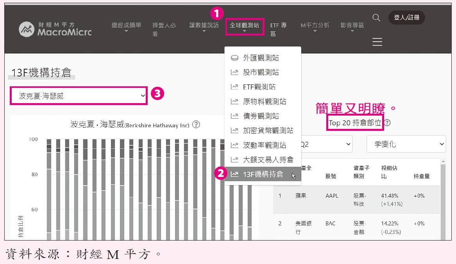This screenshot has width=456, height=264.
Task: Open the 全球觀測站 nav menu
Action: tap(244, 27)
